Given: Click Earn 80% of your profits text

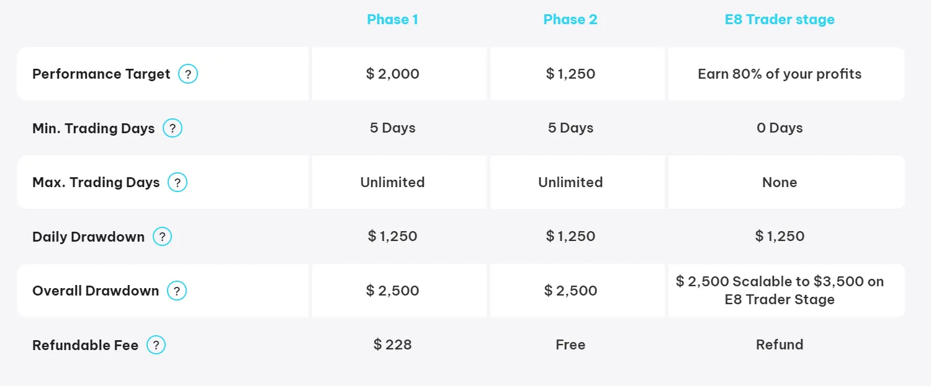Looking at the screenshot, I should pyautogui.click(x=780, y=74).
